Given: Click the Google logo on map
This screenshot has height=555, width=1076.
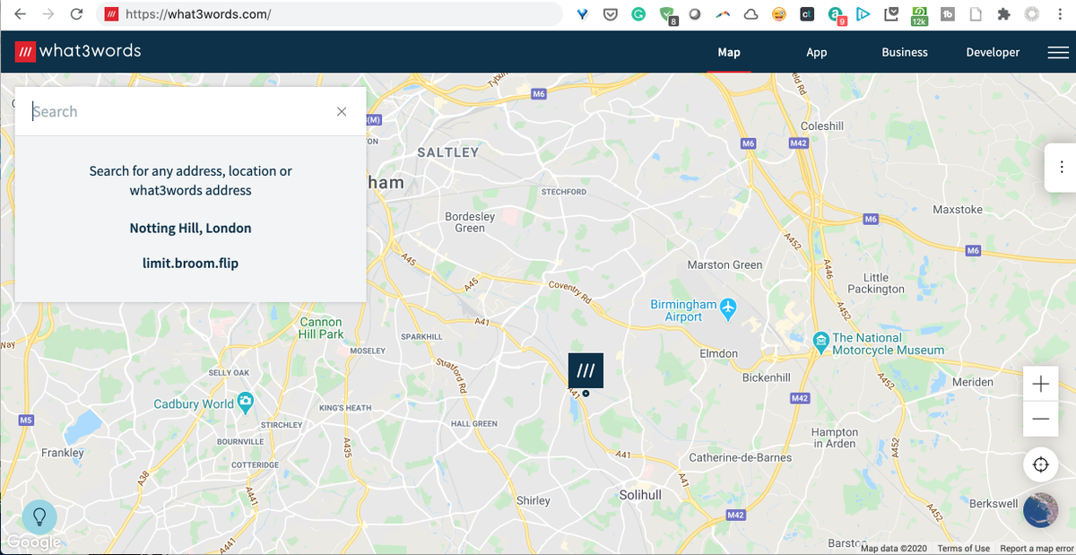Looking at the screenshot, I should coord(34,542).
